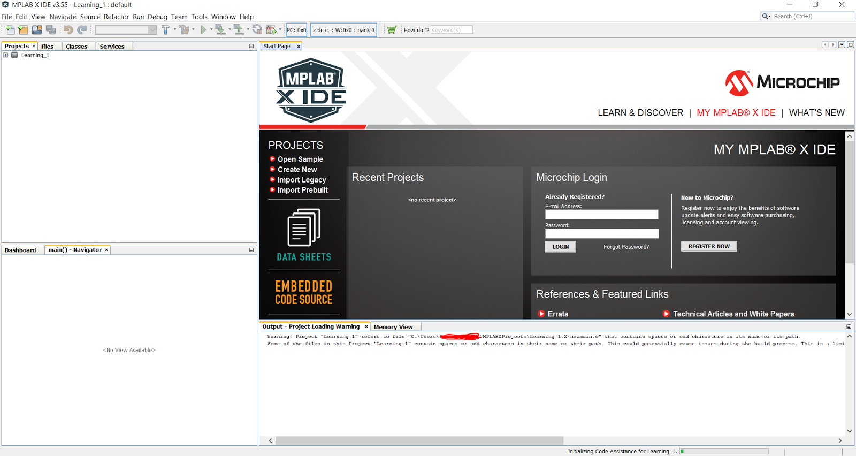This screenshot has height=456, width=856.
Task: Click the New Project toolbar icon
Action: pos(23,30)
